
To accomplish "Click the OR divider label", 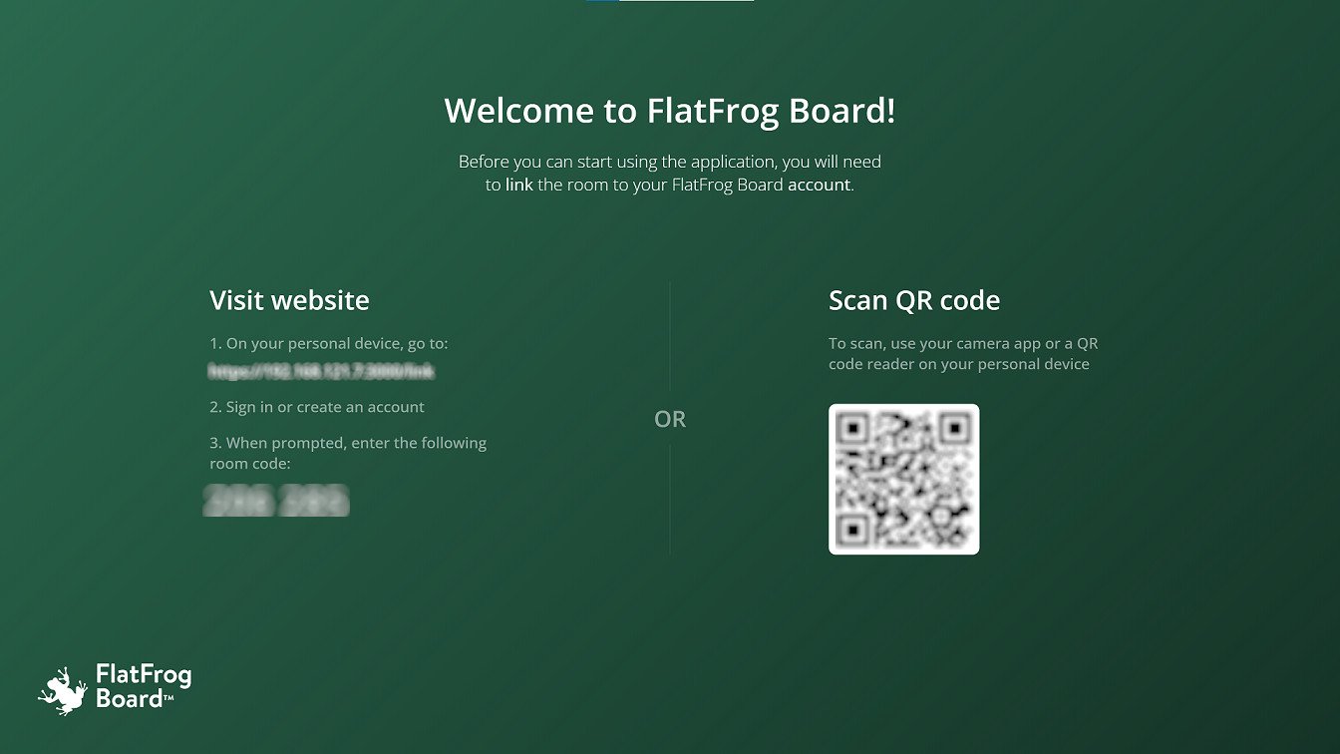I will pyautogui.click(x=670, y=419).
